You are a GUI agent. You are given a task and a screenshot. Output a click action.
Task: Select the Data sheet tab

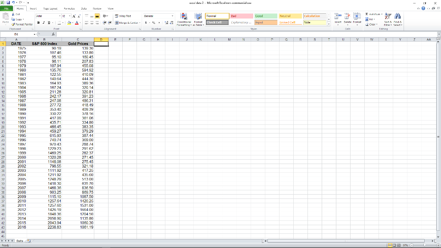(20, 241)
